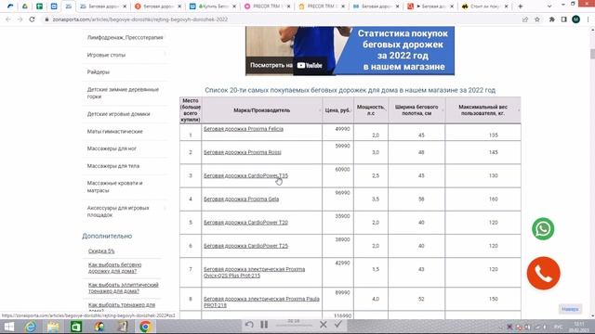
Task: Open the green Excel taskbar icon
Action: pyautogui.click(x=76, y=327)
